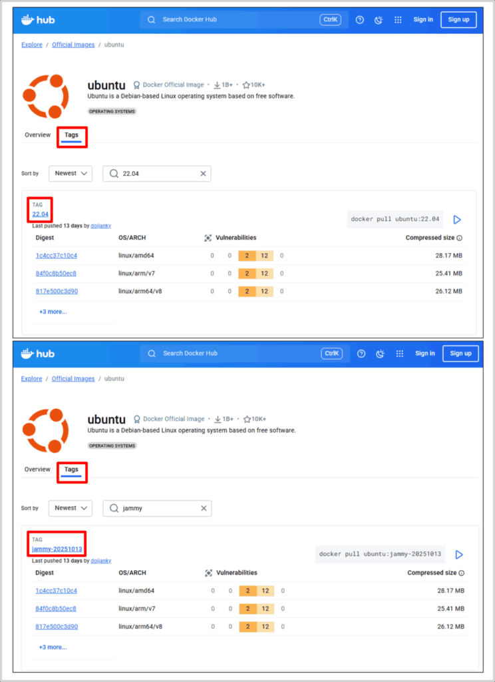Click the tag filter field containing jammy
The width and height of the screenshot is (495, 682).
157,508
